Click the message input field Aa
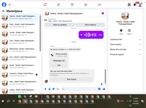Viewport: 146px width, 108px height. (79, 89)
